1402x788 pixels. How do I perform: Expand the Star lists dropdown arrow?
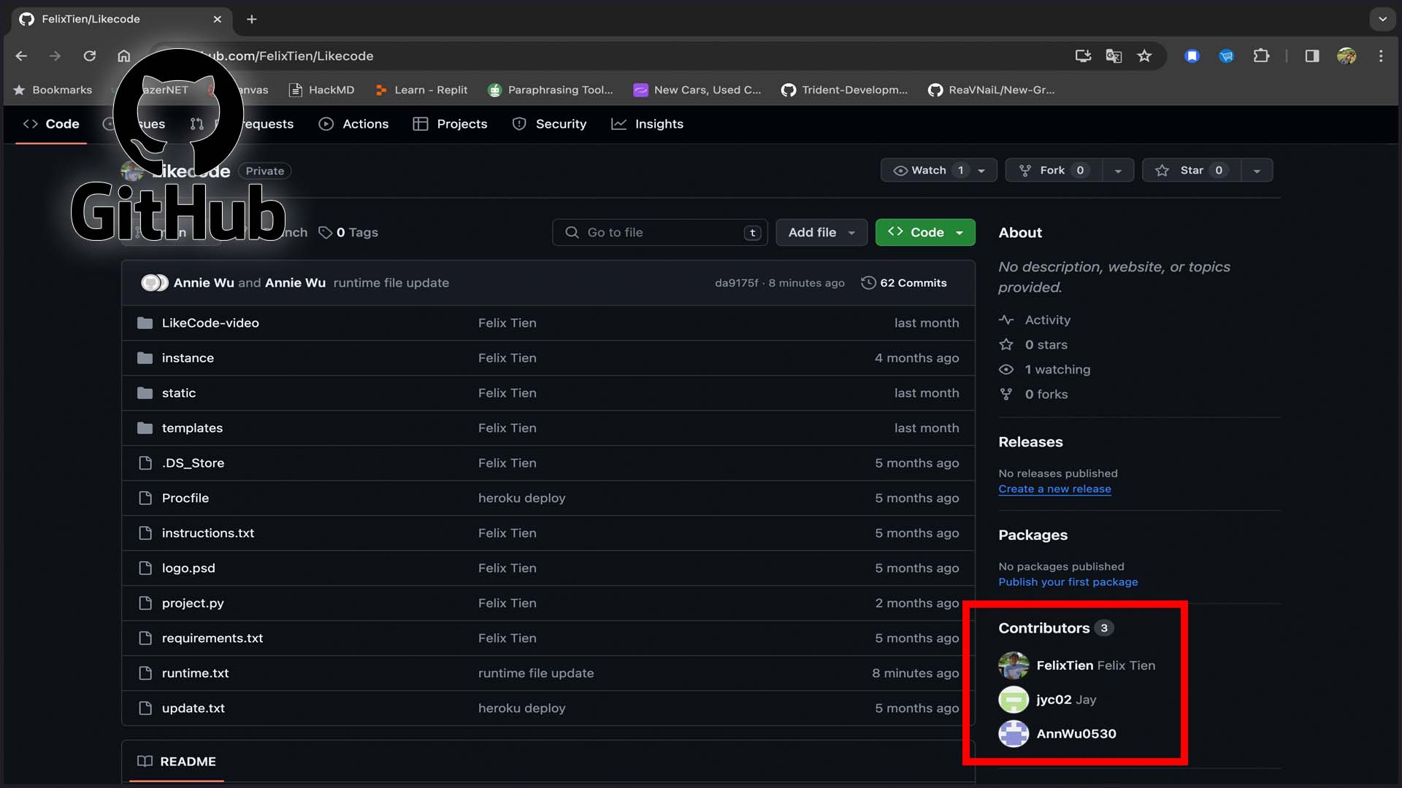(1257, 170)
